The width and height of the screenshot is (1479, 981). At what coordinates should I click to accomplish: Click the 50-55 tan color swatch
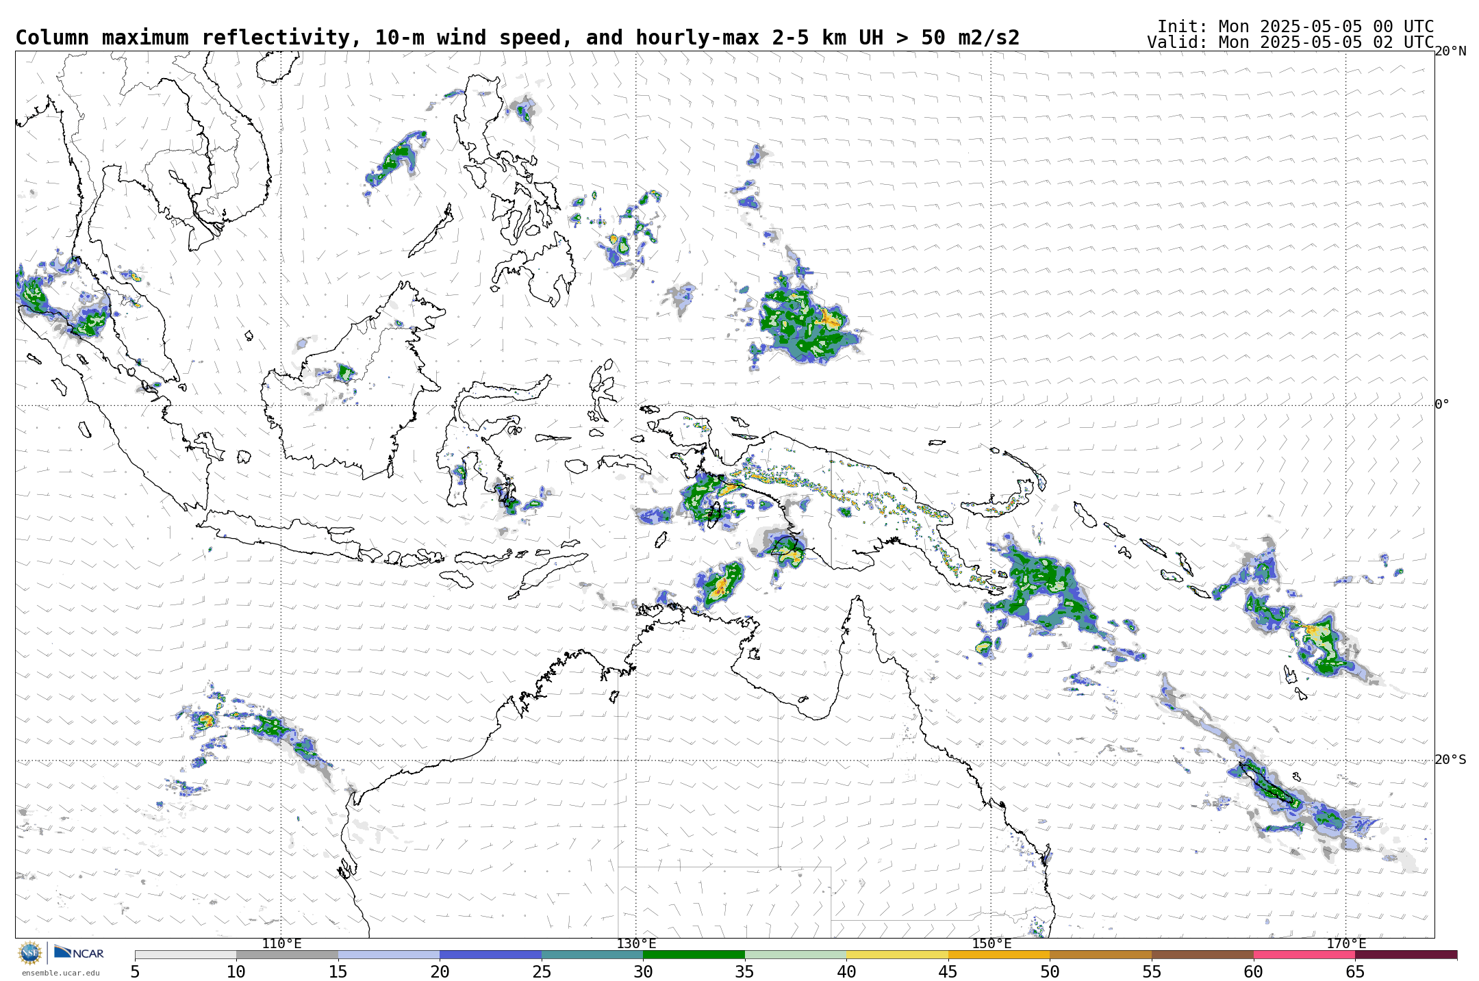pos(1100,954)
